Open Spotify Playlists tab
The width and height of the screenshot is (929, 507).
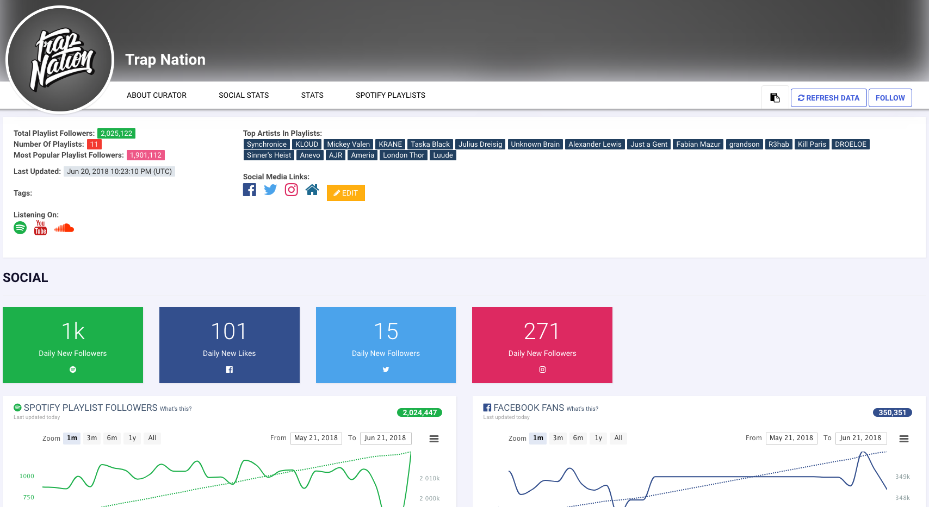click(x=391, y=95)
